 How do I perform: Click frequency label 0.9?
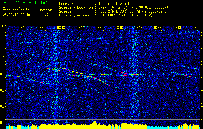[x=3, y=74]
